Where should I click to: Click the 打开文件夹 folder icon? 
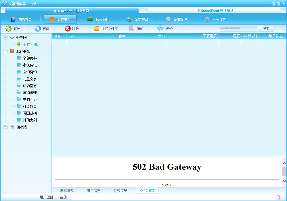click(x=96, y=29)
